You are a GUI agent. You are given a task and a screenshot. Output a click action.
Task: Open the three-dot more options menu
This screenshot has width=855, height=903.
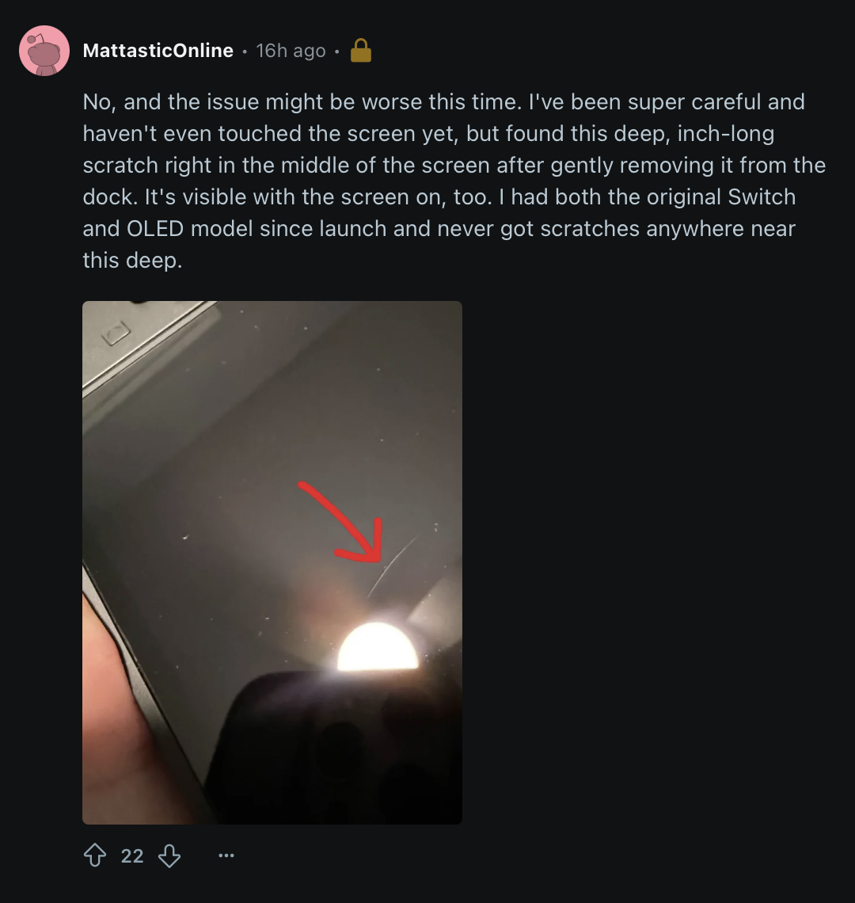226,855
